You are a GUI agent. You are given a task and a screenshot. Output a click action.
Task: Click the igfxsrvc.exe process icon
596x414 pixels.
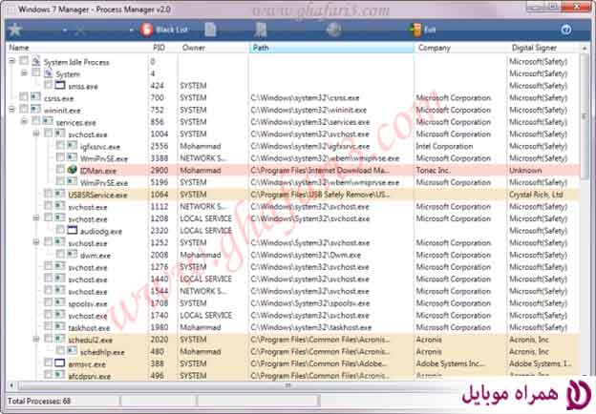(73, 145)
